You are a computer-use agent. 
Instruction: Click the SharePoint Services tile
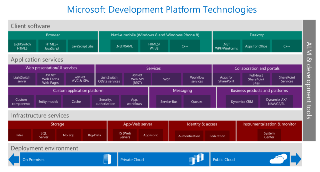pyautogui.click(x=287, y=79)
